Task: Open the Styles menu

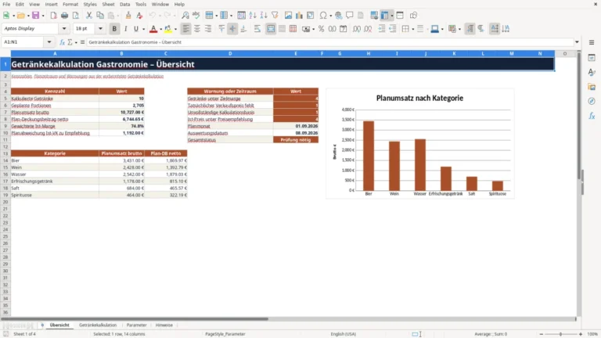Action: [x=90, y=4]
